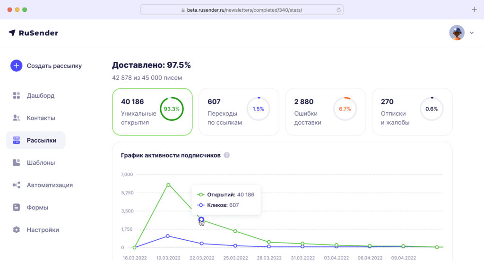Click the Формы document icon
This screenshot has width=484, height=261.
click(17, 208)
